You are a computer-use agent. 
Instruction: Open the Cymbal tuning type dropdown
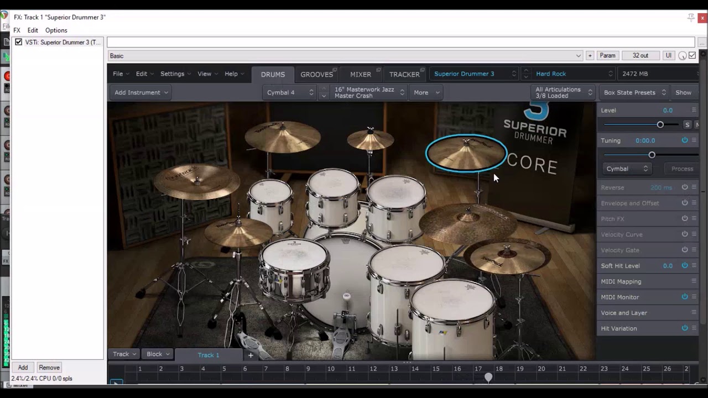coord(627,169)
